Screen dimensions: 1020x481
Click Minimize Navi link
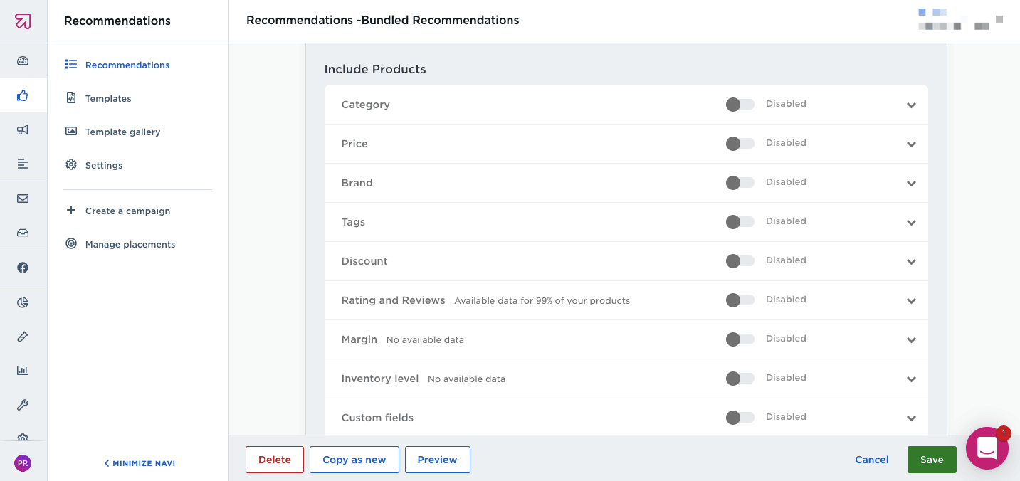coord(140,463)
